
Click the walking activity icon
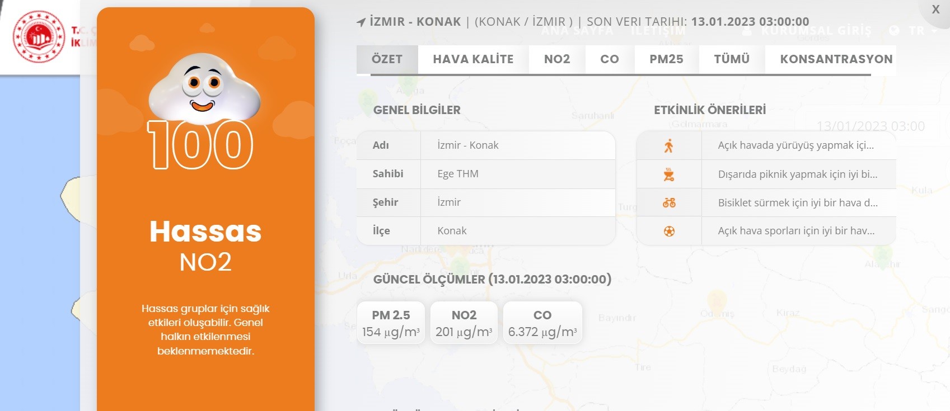tap(668, 146)
